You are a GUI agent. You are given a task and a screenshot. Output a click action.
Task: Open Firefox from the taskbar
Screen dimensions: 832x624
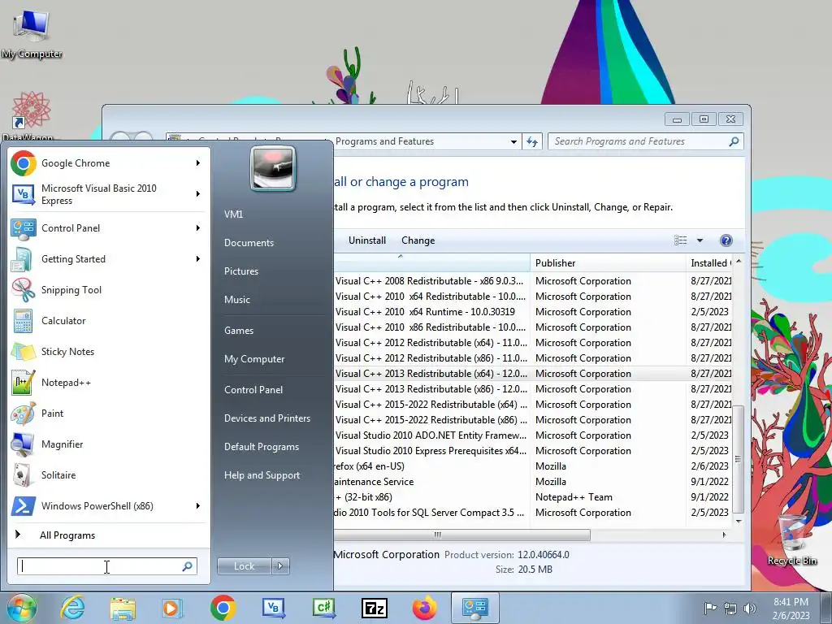424,608
